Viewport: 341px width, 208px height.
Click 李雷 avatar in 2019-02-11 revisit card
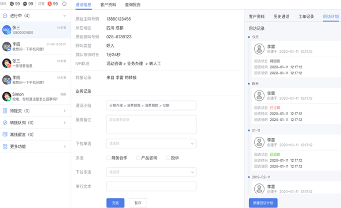click(x=259, y=189)
